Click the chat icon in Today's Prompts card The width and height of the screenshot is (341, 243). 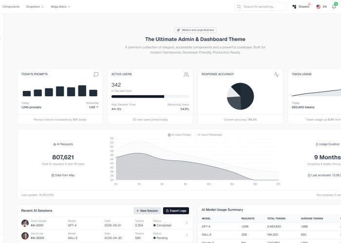click(x=96, y=74)
